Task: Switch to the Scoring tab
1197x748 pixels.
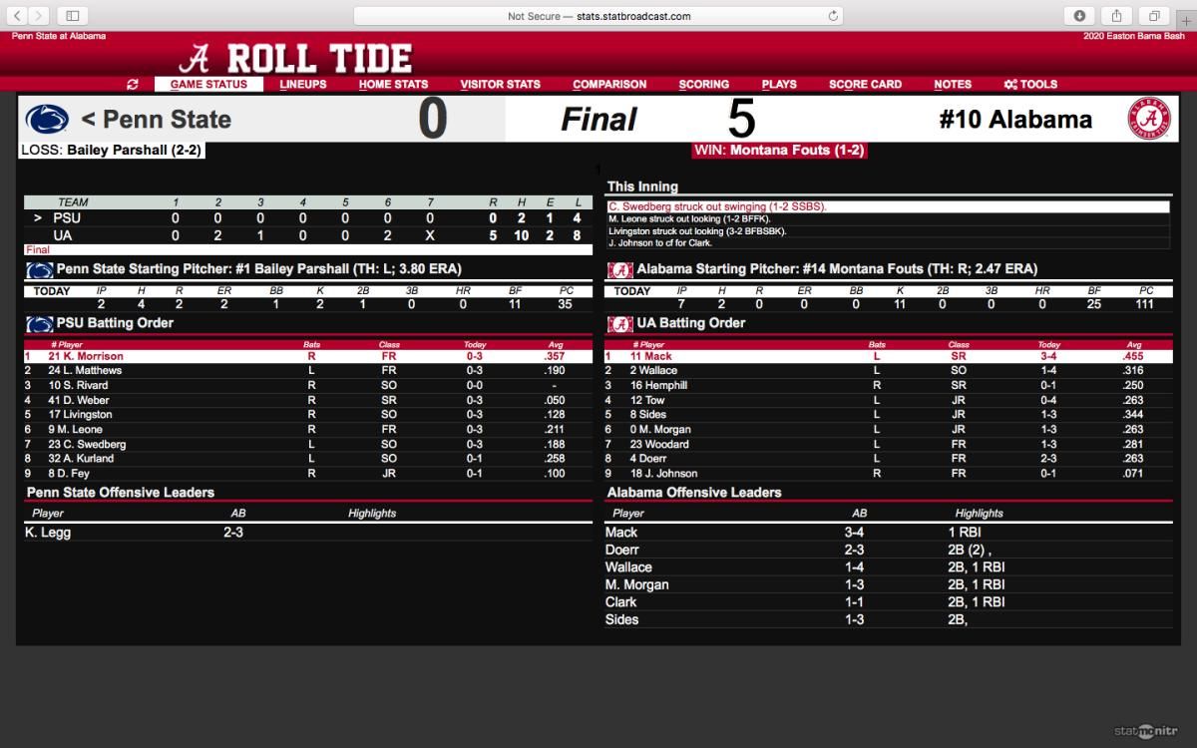Action: (704, 85)
